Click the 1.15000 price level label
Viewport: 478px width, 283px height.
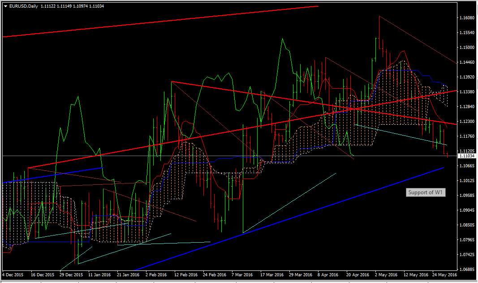click(467, 48)
